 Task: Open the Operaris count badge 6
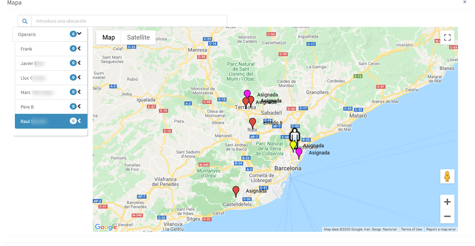coord(73,34)
